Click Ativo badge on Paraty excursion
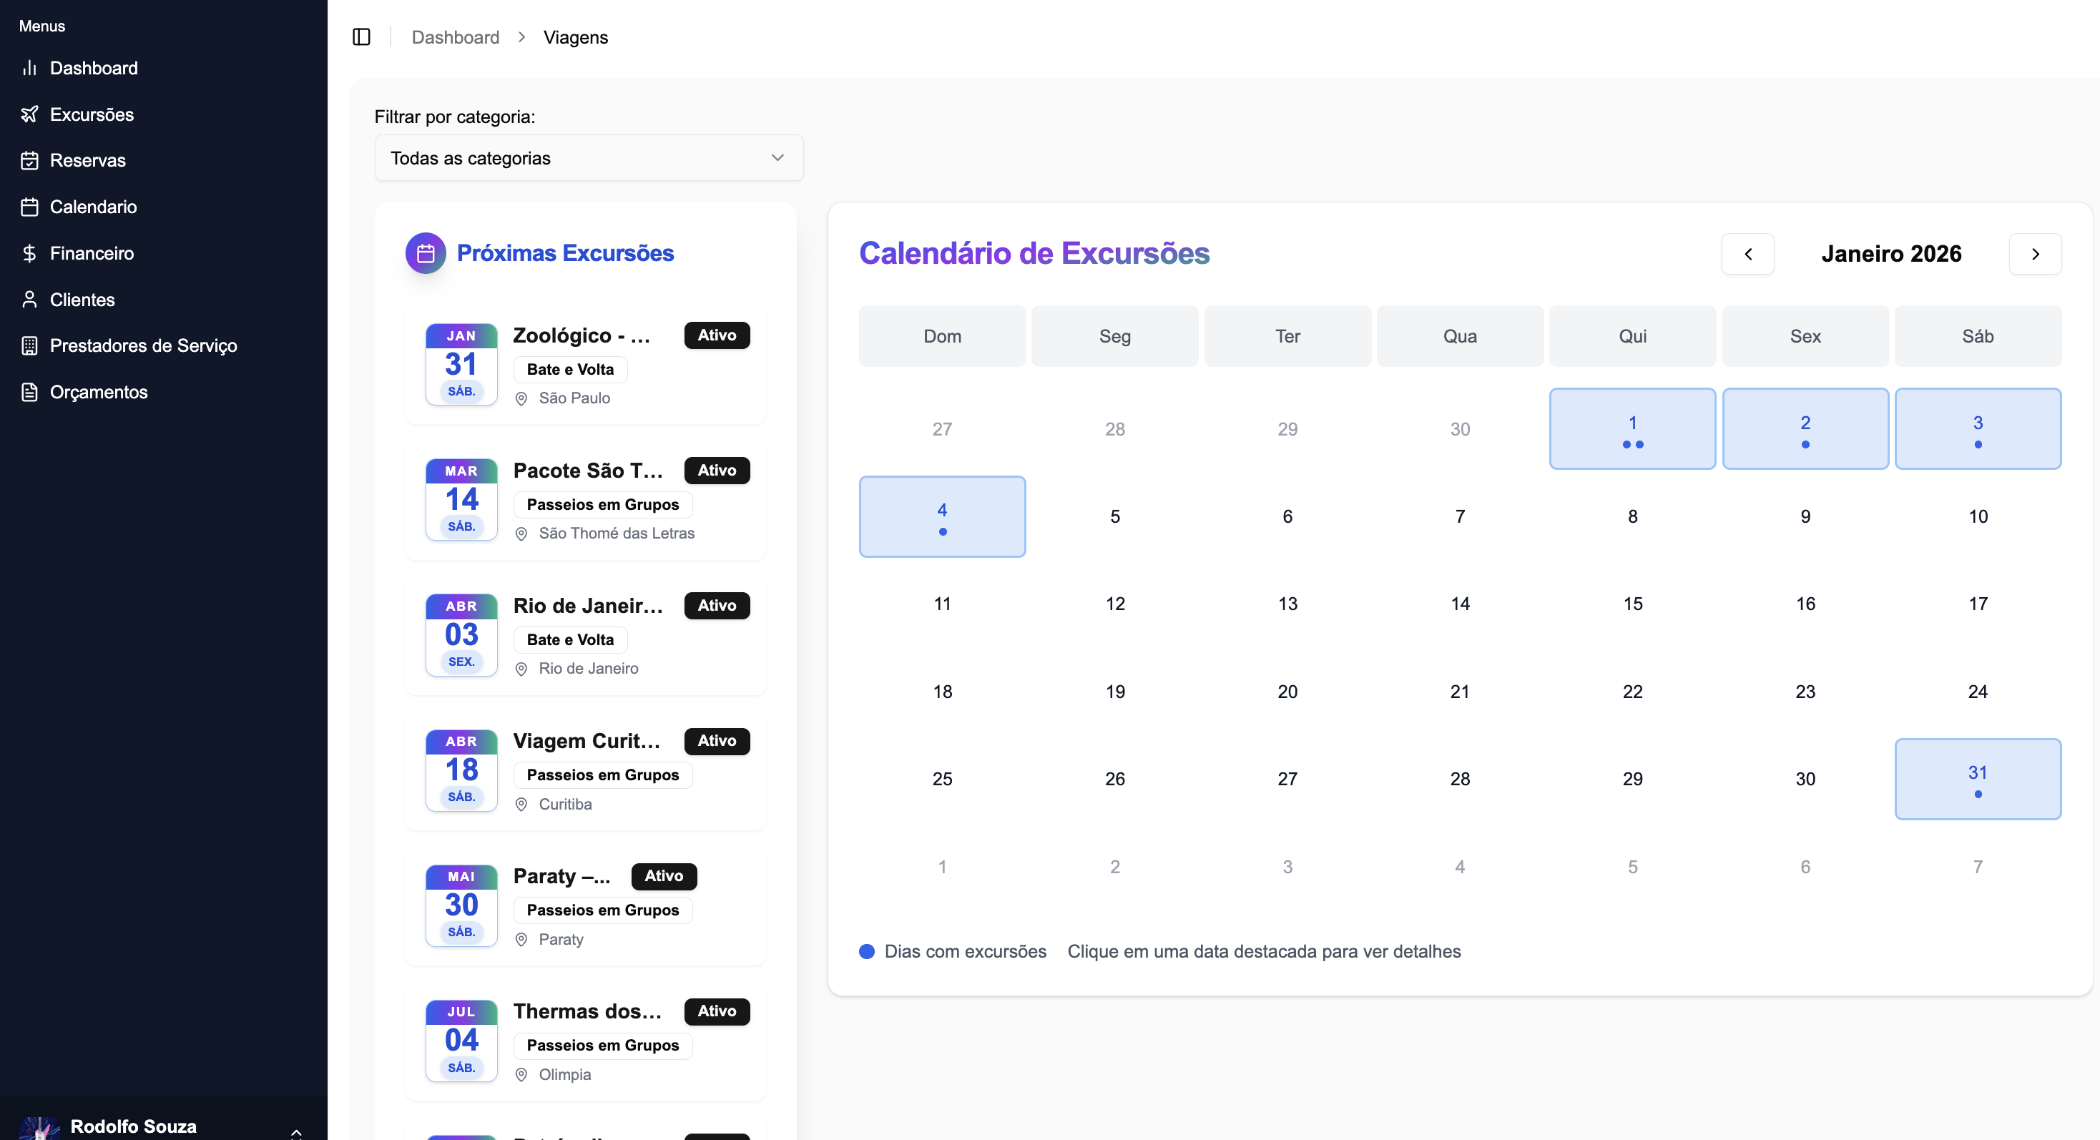Viewport: 2100px width, 1140px height. [664, 876]
